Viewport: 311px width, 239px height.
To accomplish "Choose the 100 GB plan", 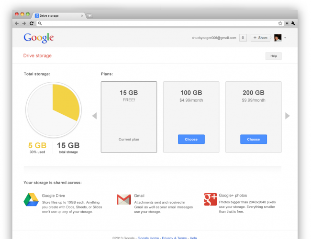I will click(191, 139).
